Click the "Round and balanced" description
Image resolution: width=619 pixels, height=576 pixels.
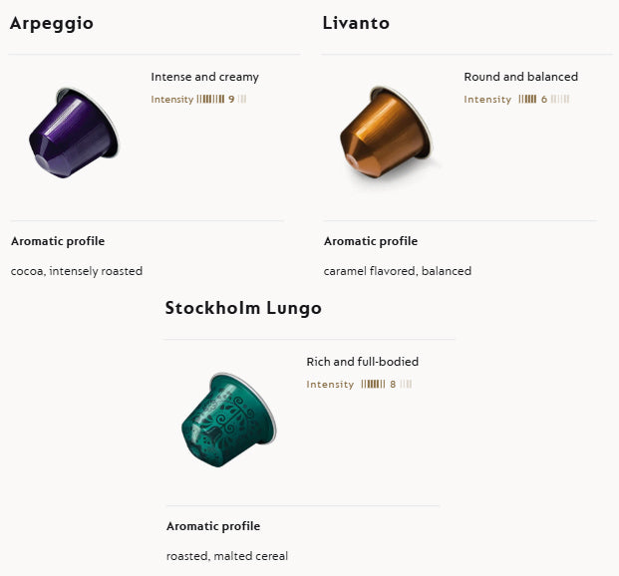(x=520, y=77)
